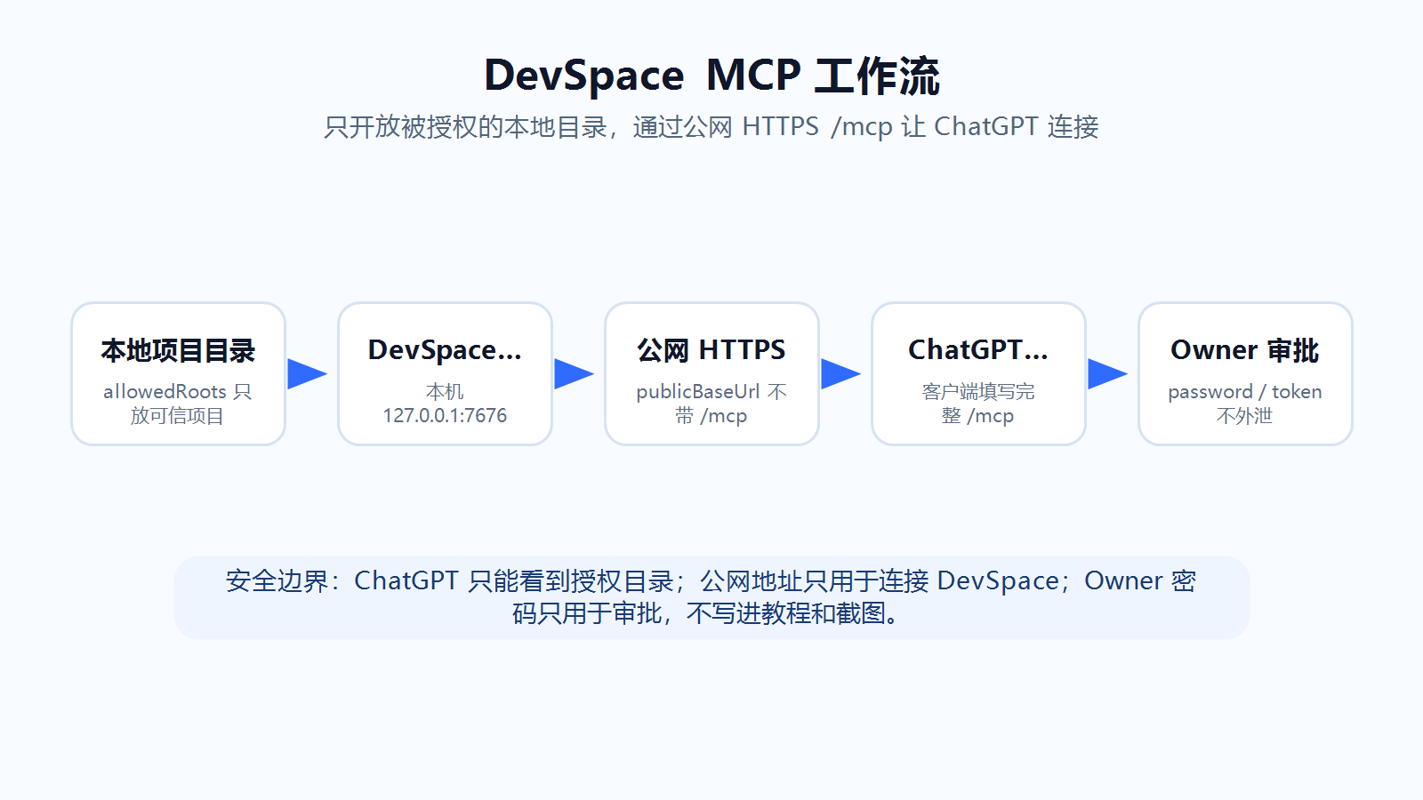Viewport: 1423px width, 800px height.
Task: Click the address text 127.0.0.1:7676
Action: pos(445,416)
